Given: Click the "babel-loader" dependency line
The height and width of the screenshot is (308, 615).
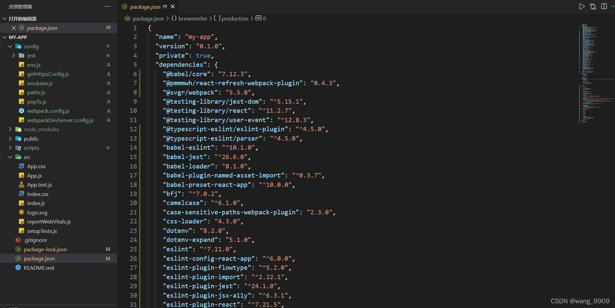Looking at the screenshot, I should point(207,166).
